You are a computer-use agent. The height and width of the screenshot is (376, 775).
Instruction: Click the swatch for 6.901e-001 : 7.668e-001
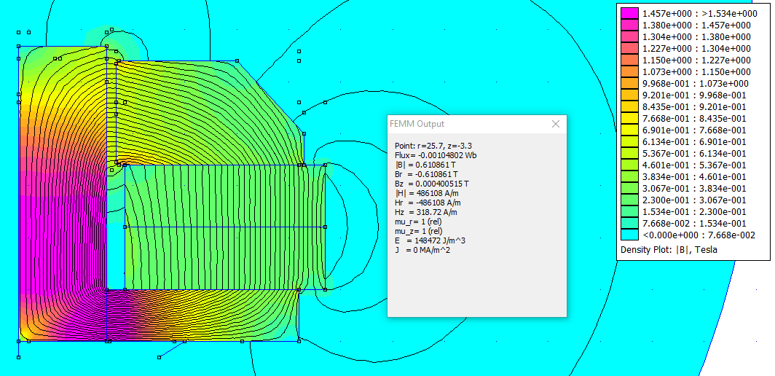[x=629, y=130]
